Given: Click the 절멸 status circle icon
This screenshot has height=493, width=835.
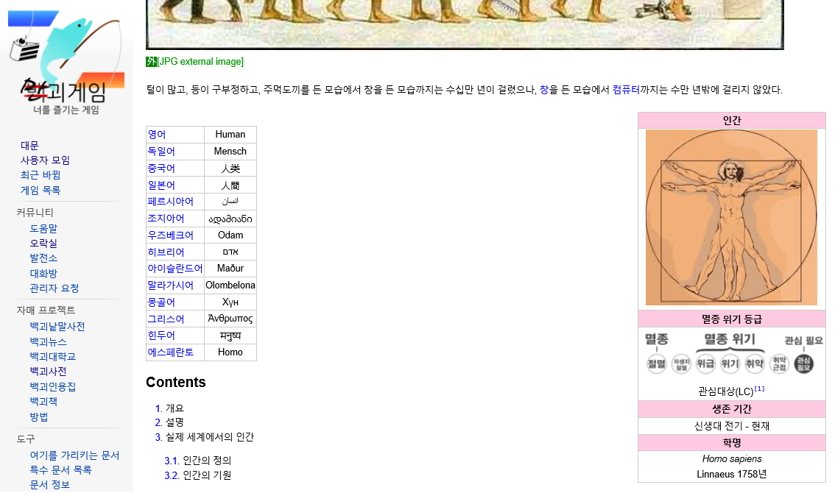Looking at the screenshot, I should pyautogui.click(x=657, y=364).
